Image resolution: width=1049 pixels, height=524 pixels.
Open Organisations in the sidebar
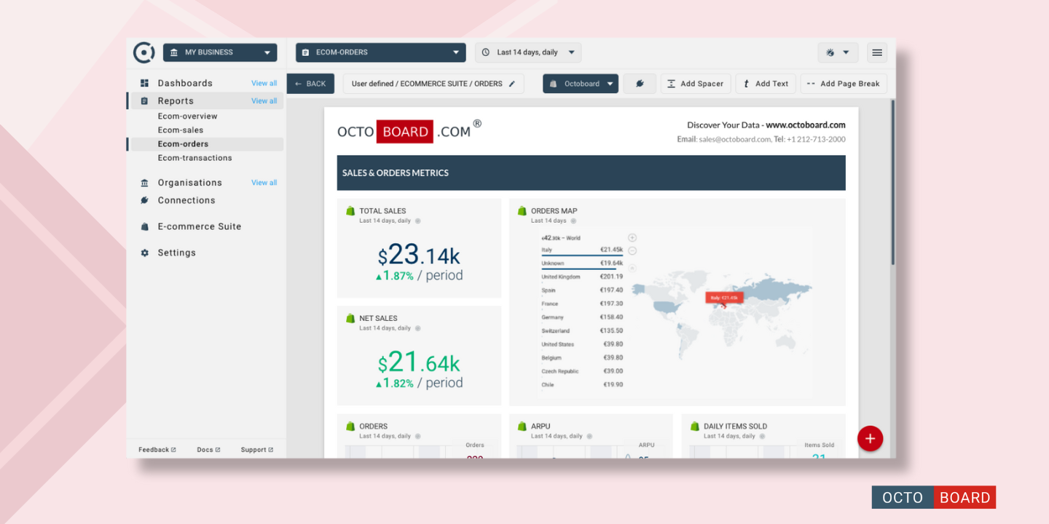click(x=189, y=183)
